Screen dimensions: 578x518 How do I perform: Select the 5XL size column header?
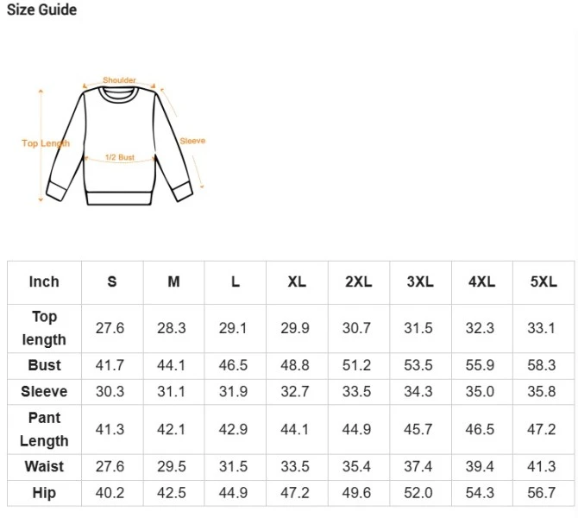click(543, 281)
